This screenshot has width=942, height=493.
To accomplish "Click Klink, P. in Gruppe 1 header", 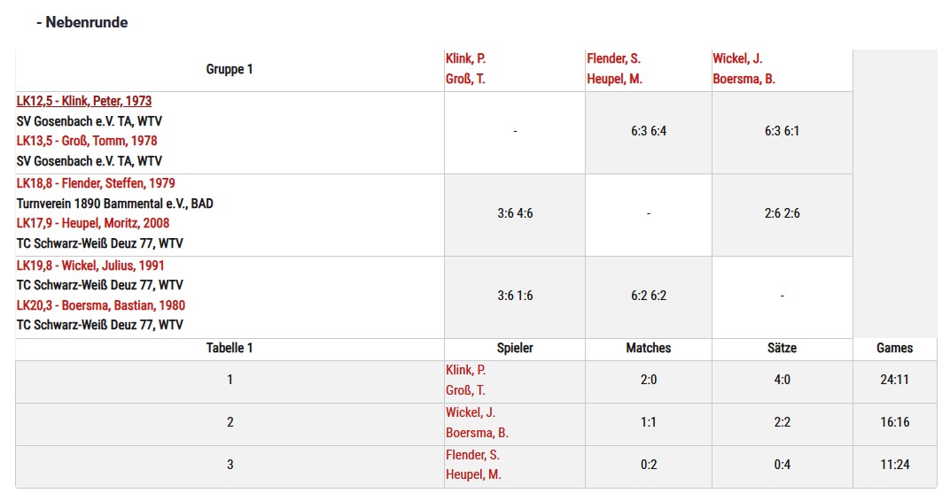I will (465, 58).
